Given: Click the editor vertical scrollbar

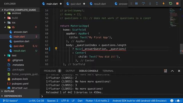Looking at the screenshot, I should (x=181, y=49).
